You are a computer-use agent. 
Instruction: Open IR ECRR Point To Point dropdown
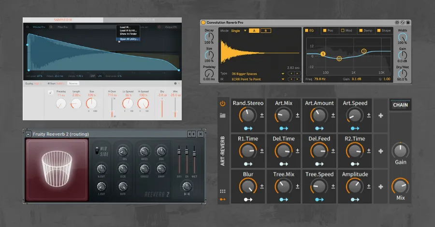(x=258, y=79)
